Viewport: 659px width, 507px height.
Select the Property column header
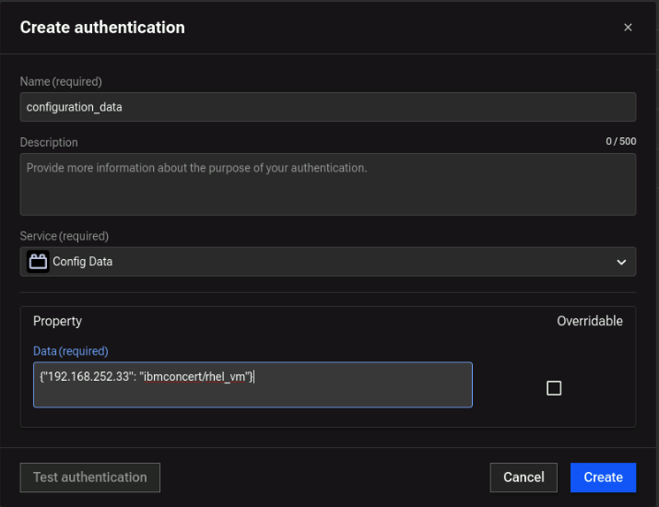point(57,321)
